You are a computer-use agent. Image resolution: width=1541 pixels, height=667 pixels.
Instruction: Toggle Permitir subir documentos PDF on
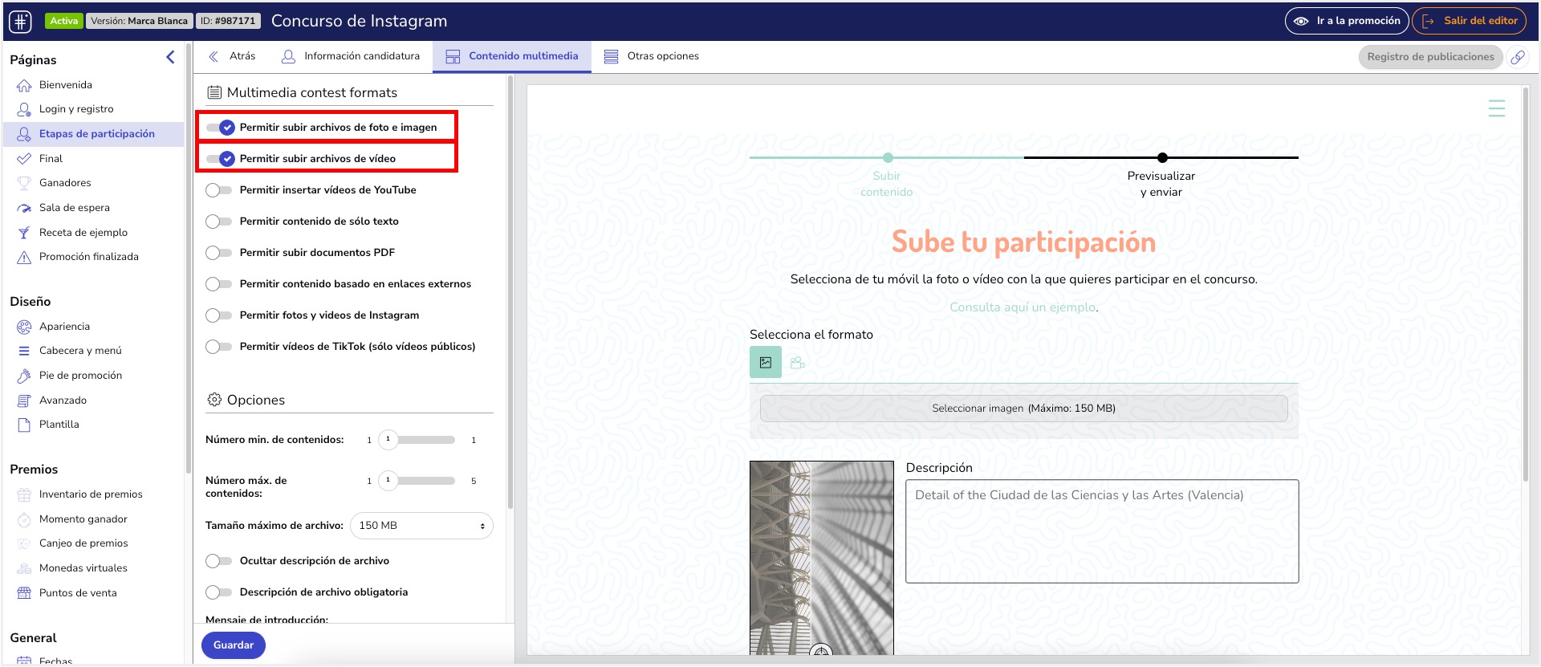218,253
